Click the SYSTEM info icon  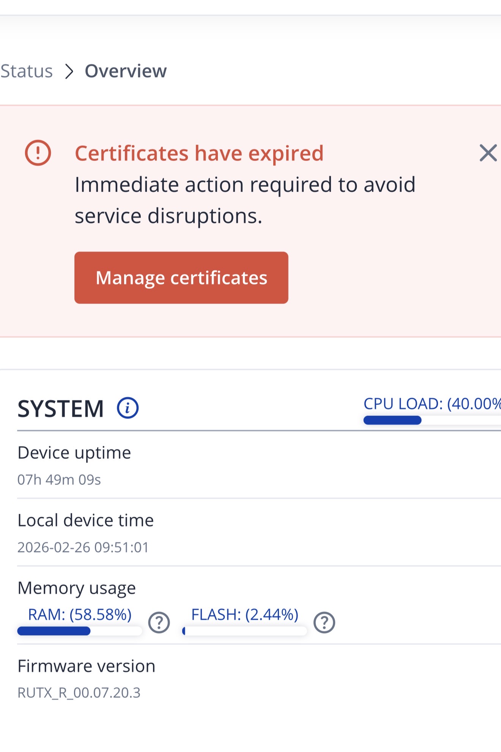(x=128, y=408)
